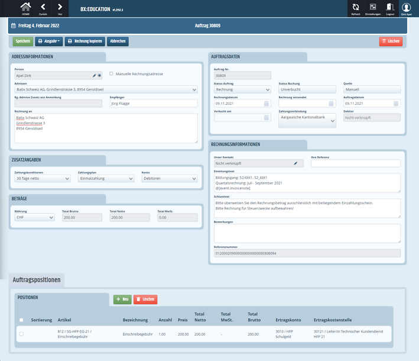Edit Unser Kontakt with pencil icon
This screenshot has height=361, width=419.
point(295,163)
